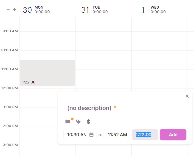The width and height of the screenshot is (194, 156).
Task: Click the (no description) text field
Action: click(89, 108)
